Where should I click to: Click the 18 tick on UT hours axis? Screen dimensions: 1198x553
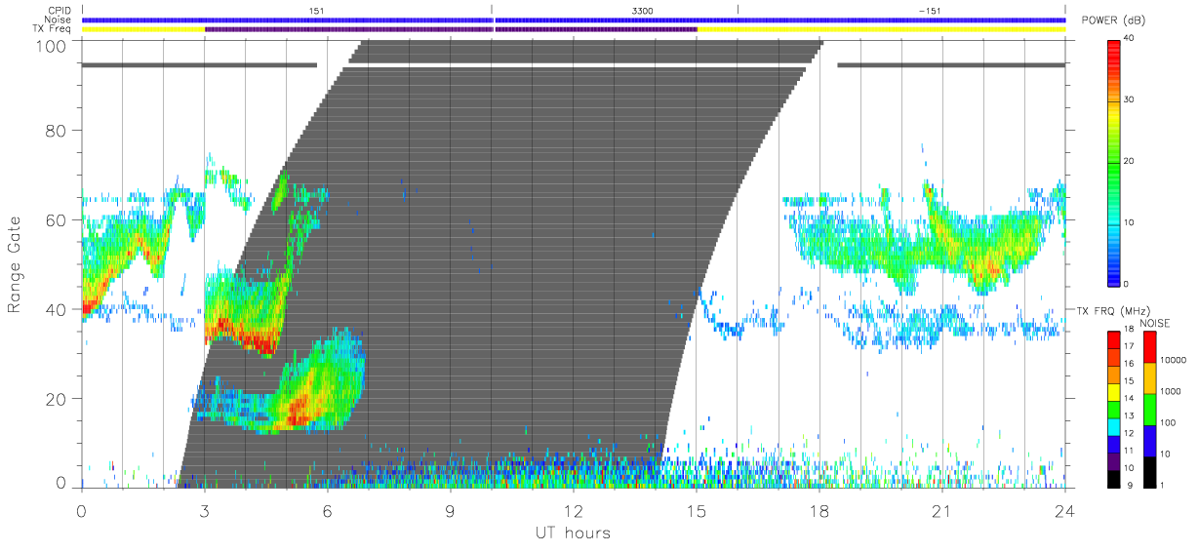[819, 510]
